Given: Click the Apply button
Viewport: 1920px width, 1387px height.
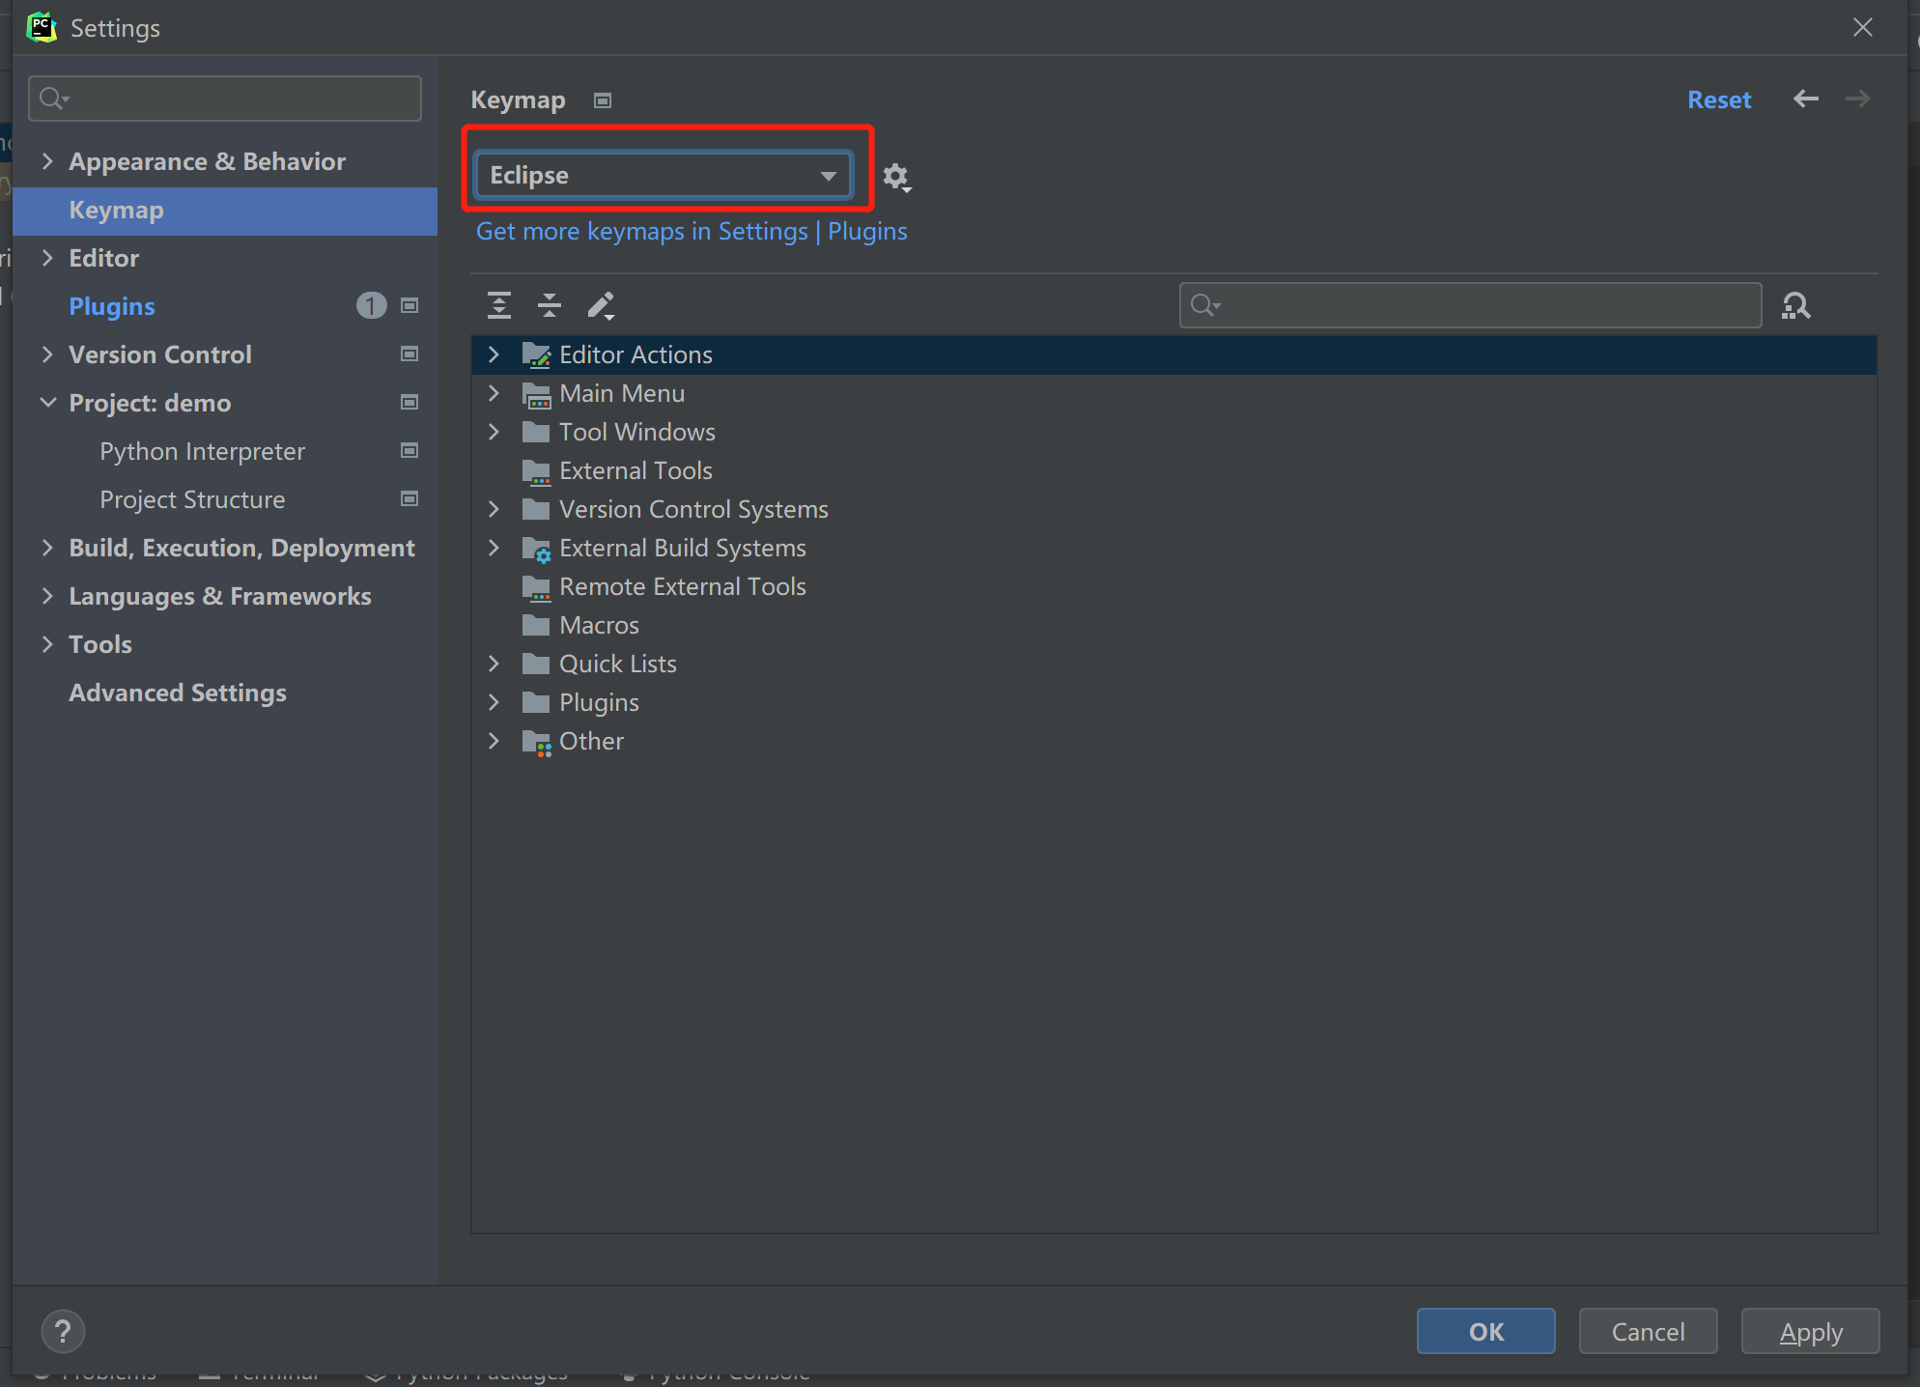Looking at the screenshot, I should 1811,1331.
